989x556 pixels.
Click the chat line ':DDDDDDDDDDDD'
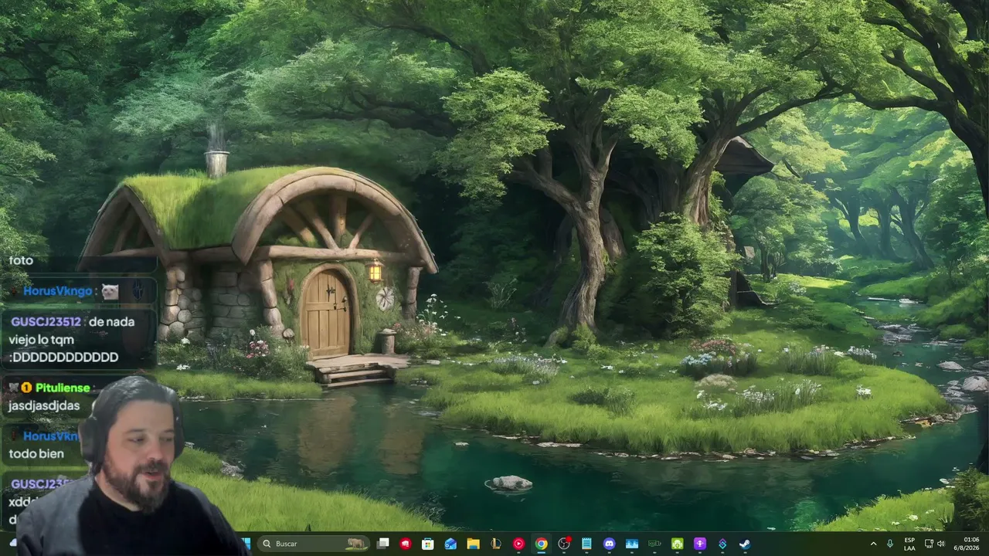coord(63,358)
